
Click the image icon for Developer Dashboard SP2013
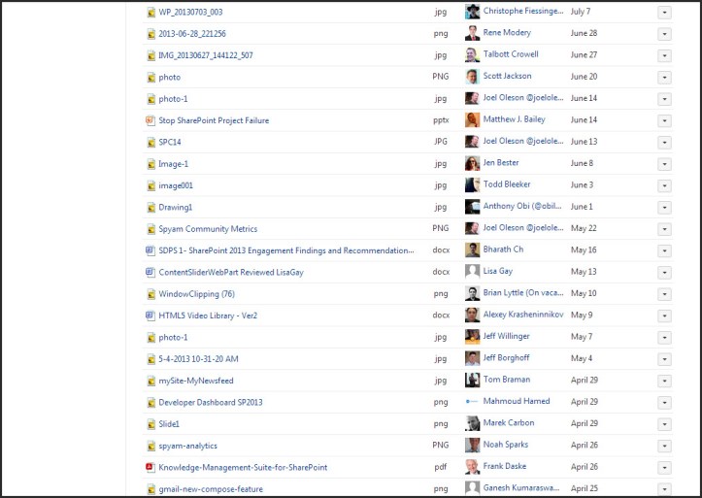pos(151,402)
